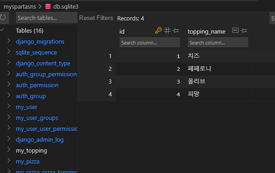Viewport: 275px width, 173px height.
Task: Open the my_user_user_permissions table
Action: [x=46, y=129]
